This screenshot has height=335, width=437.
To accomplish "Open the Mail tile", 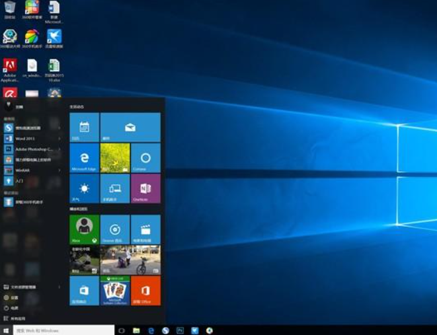I will [x=130, y=128].
